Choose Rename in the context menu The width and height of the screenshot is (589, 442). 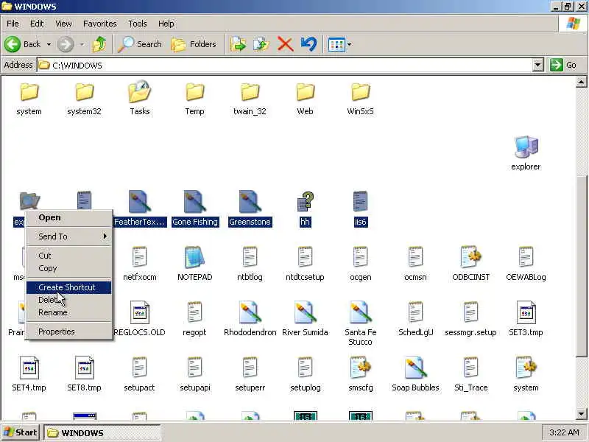68,312
